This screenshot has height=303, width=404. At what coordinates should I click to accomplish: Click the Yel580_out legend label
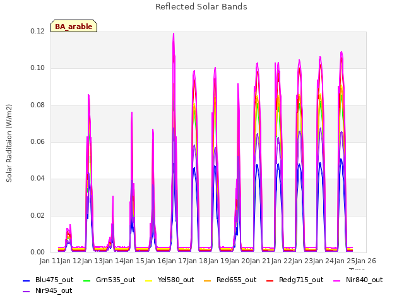[x=175, y=280]
